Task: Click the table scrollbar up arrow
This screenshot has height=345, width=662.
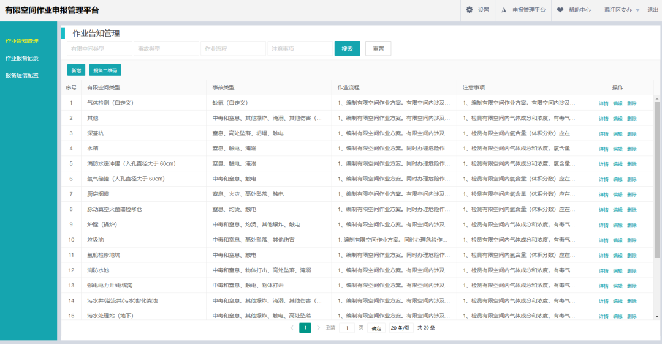Action: click(657, 98)
